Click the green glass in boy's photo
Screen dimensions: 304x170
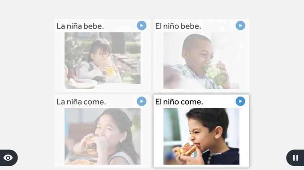(216, 74)
